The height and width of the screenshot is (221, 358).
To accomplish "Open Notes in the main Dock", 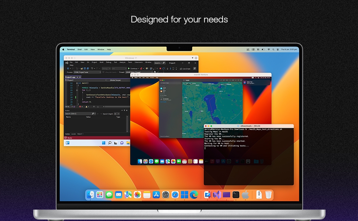I will click(x=147, y=195).
